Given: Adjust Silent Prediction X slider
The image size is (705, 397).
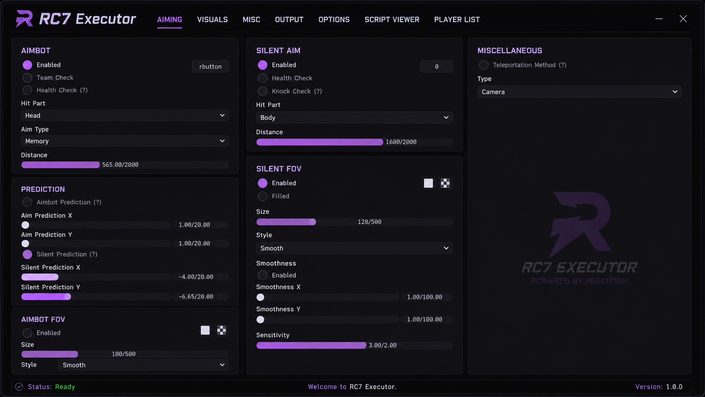Looking at the screenshot, I should click(96, 277).
